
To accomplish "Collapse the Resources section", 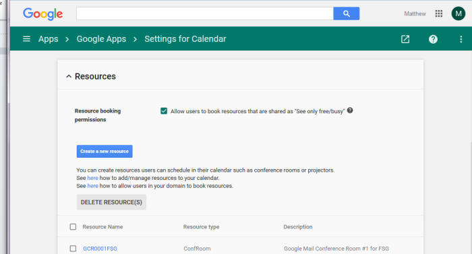I will (x=69, y=76).
